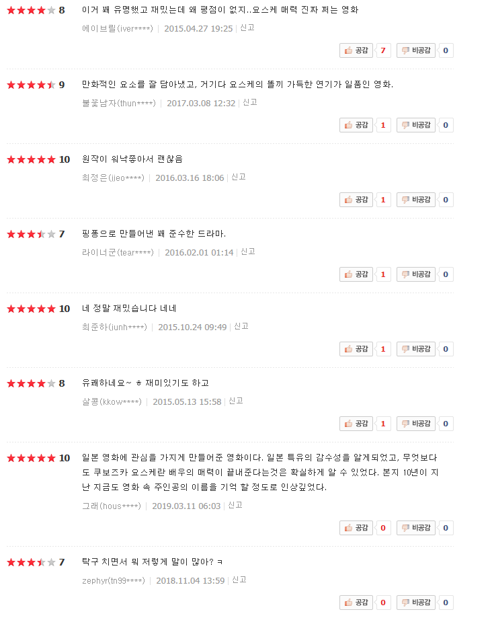Image resolution: width=490 pixels, height=620 pixels.
Task: Dislike the 에이브릴 review with 비공감 button
Action: (415, 50)
